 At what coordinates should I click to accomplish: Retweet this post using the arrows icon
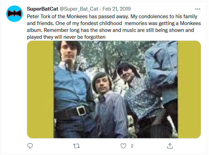(77, 146)
